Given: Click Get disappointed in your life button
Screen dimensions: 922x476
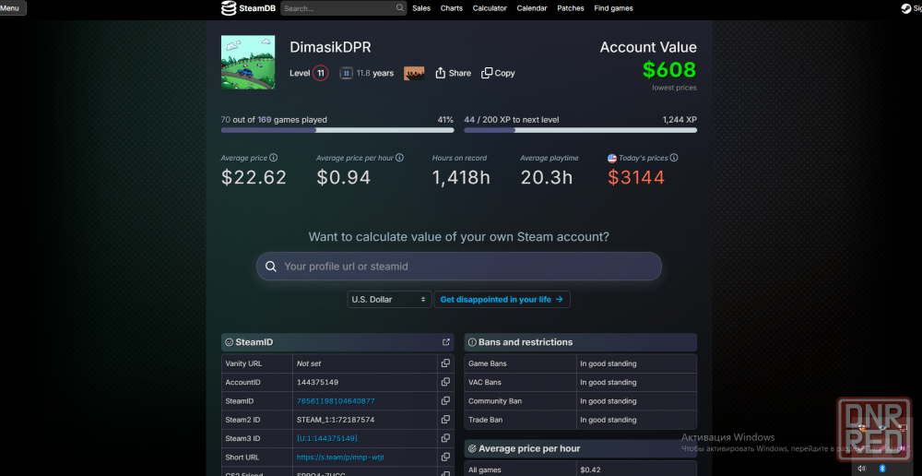Looking at the screenshot, I should click(502, 300).
